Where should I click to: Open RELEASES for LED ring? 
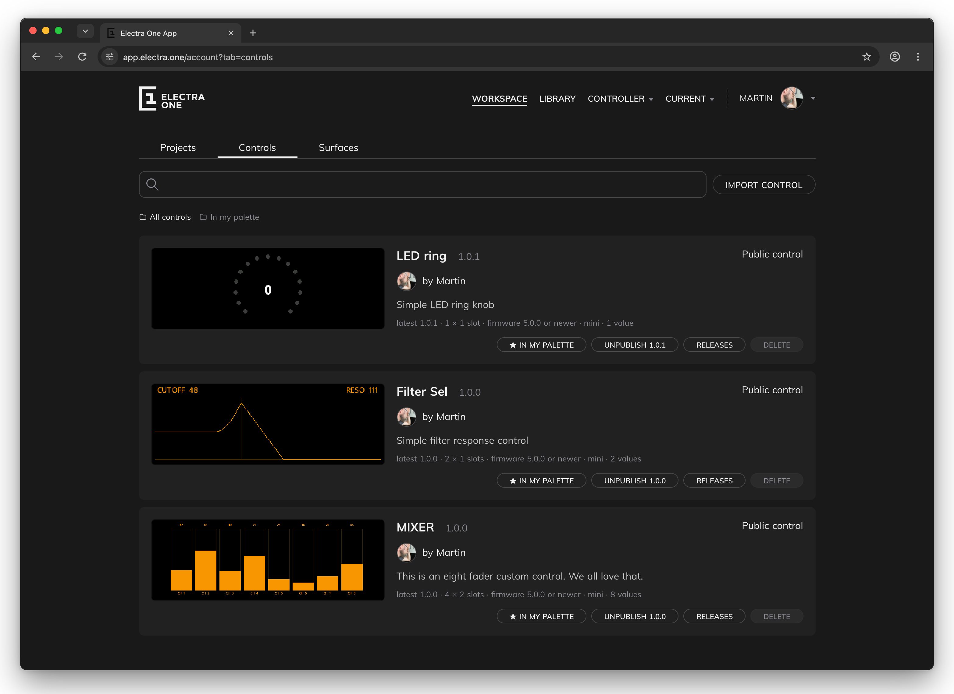pyautogui.click(x=714, y=345)
